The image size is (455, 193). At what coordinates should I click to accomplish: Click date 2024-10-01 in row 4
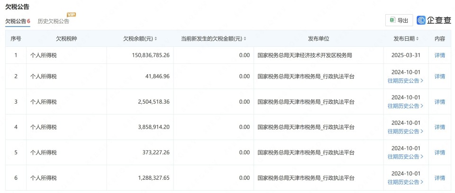(x=406, y=123)
